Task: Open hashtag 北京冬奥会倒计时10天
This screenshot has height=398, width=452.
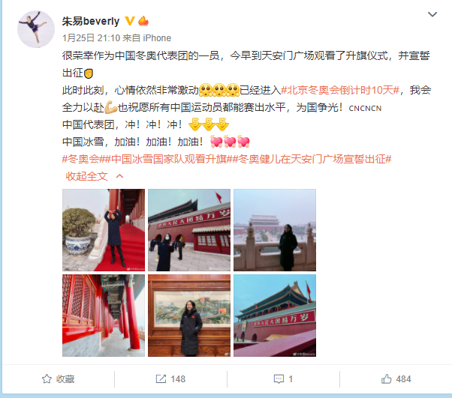Action: 340,90
